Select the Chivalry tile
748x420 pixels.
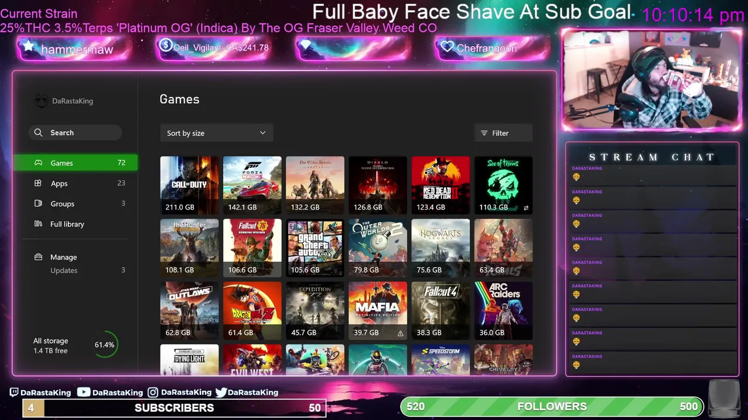coord(503,359)
